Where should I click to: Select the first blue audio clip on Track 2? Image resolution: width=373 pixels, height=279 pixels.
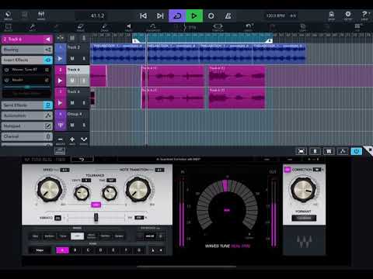[118, 53]
